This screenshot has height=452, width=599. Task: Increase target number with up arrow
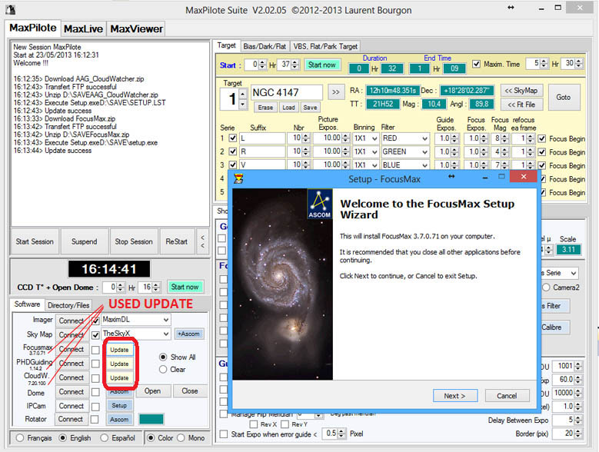(x=242, y=93)
